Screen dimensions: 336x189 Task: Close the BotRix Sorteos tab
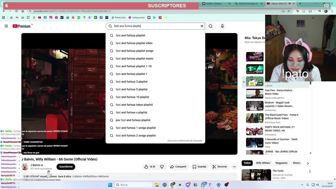point(229,4)
